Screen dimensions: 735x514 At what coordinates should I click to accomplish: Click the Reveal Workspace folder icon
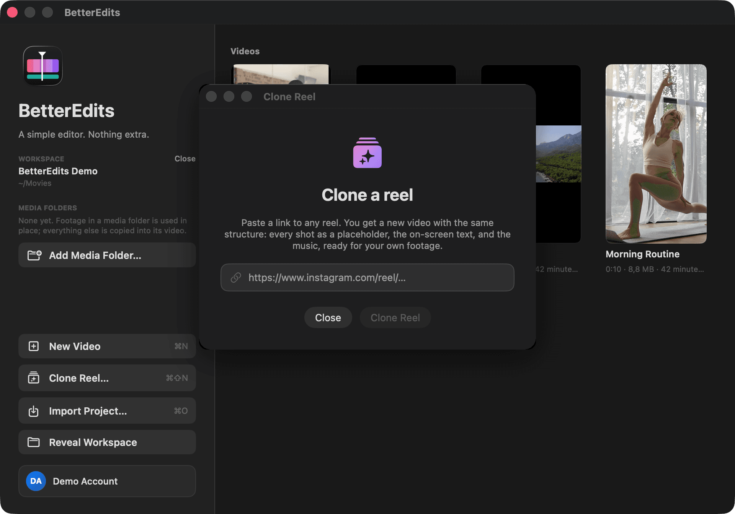(x=34, y=442)
